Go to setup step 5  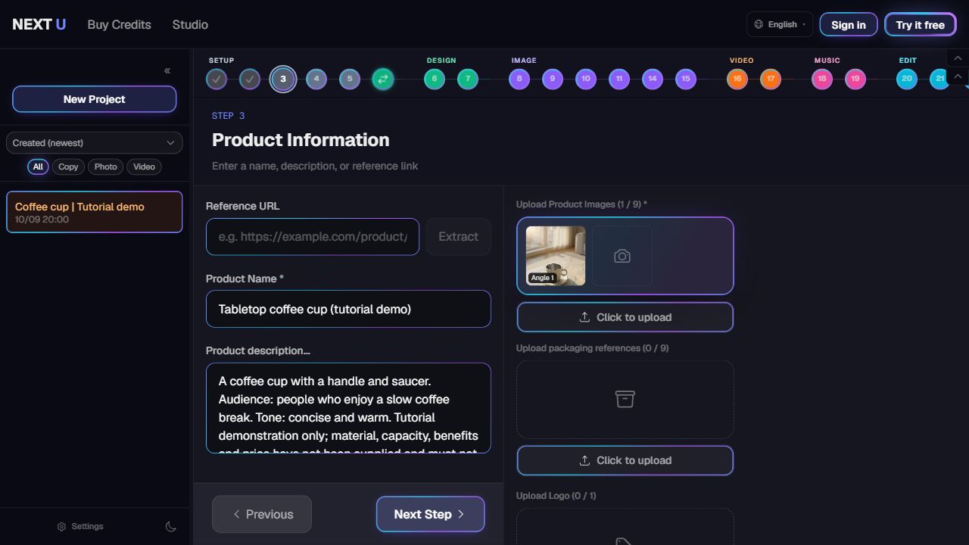tap(350, 79)
